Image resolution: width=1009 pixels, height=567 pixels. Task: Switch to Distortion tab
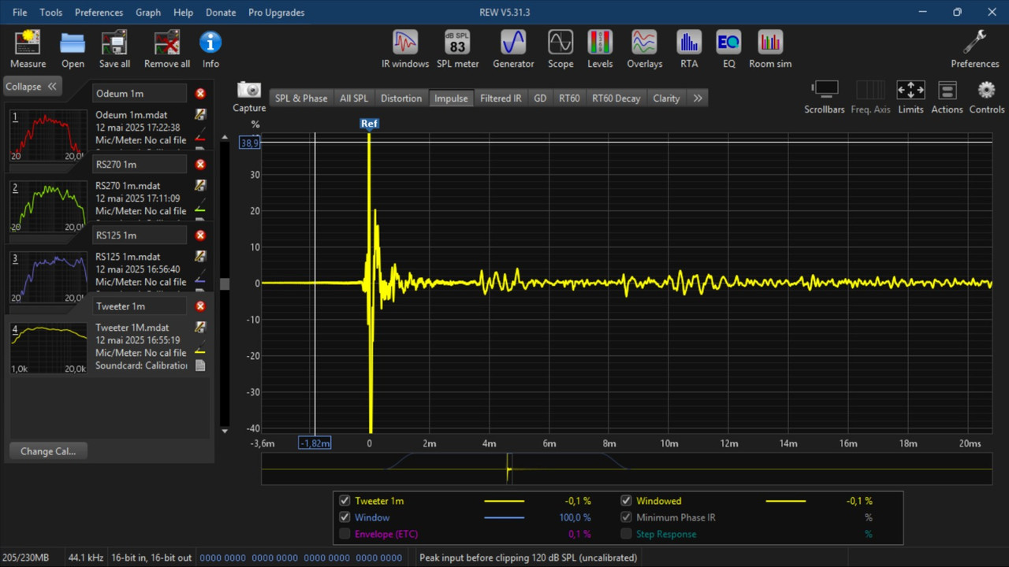(x=401, y=98)
